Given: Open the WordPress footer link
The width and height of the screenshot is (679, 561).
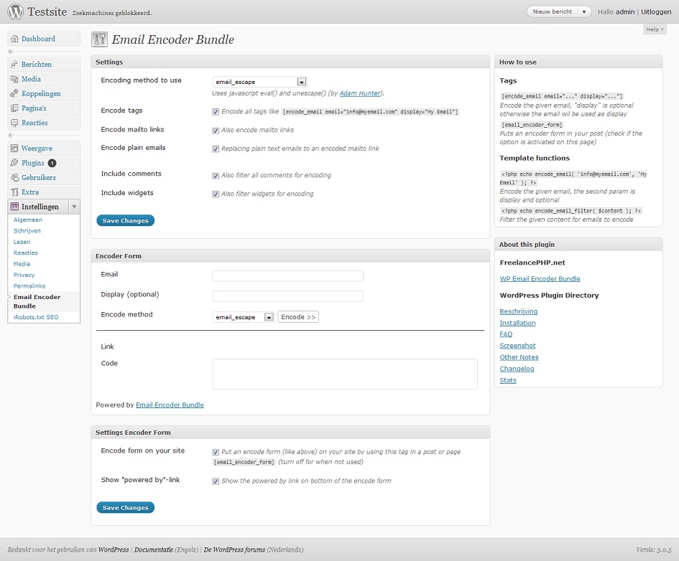Looking at the screenshot, I should [x=114, y=550].
